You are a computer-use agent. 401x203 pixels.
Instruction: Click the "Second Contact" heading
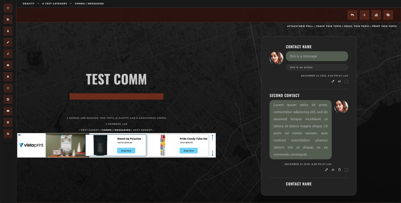[x=284, y=95]
